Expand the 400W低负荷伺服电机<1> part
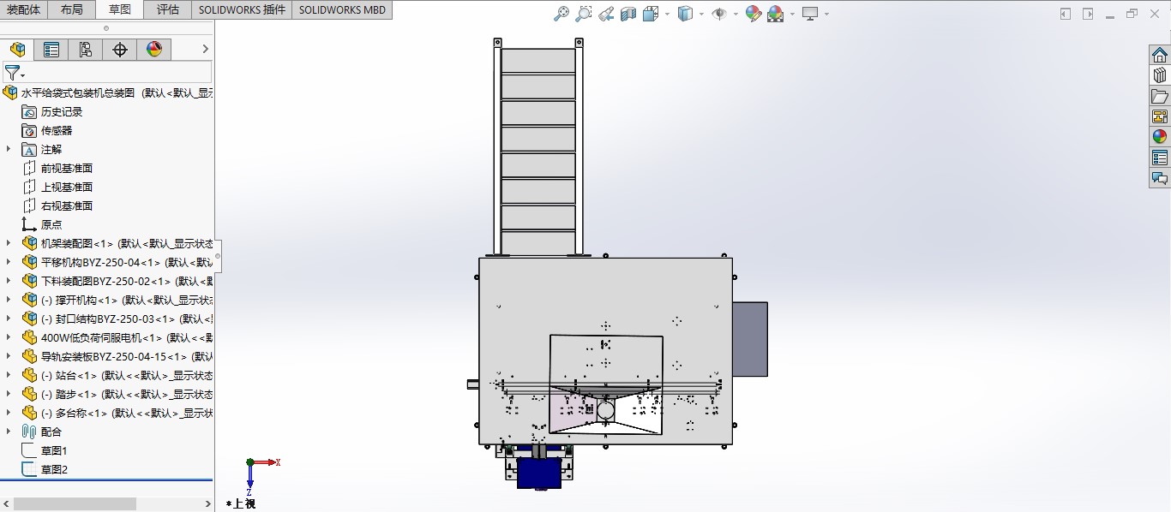This screenshot has height=512, width=1171. point(9,337)
